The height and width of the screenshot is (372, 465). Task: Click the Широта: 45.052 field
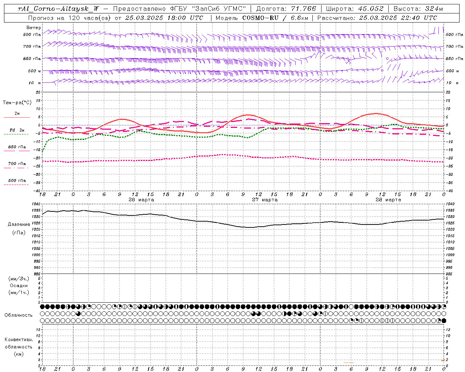click(355, 9)
